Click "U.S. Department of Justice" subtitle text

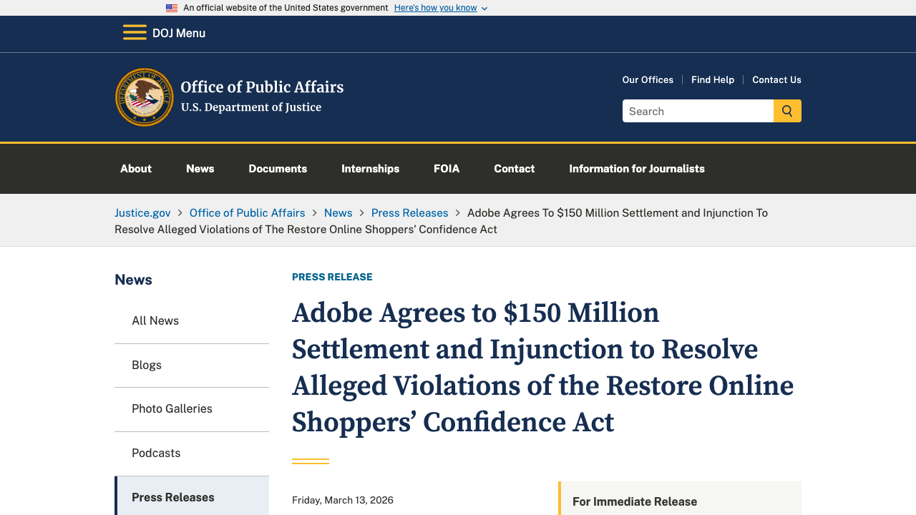tap(251, 107)
